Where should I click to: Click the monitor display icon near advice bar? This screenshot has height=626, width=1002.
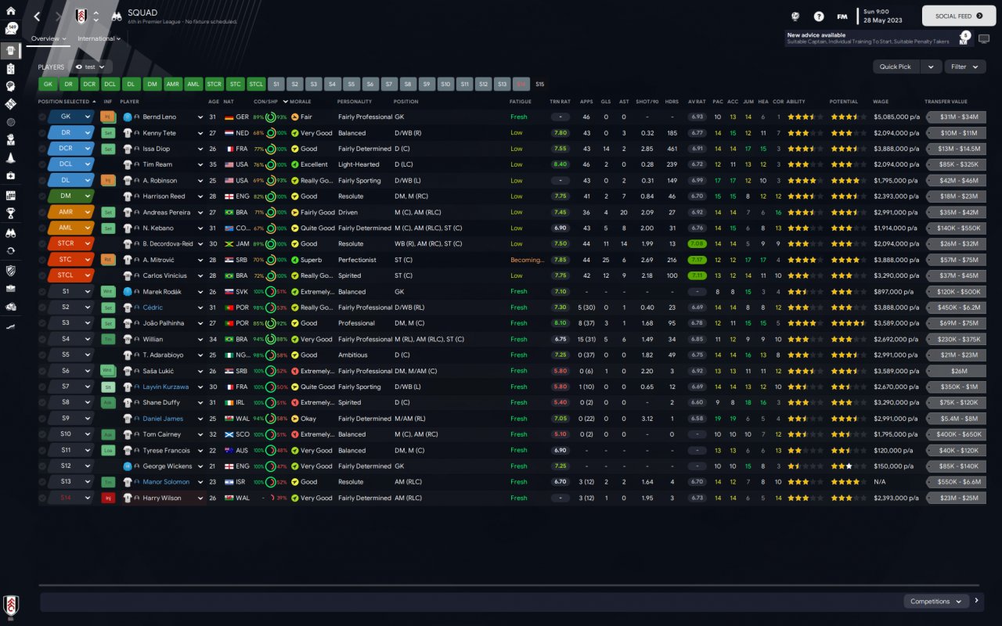tap(984, 38)
